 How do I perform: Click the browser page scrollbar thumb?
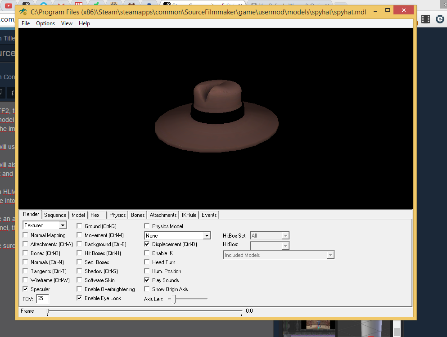(397, 332)
